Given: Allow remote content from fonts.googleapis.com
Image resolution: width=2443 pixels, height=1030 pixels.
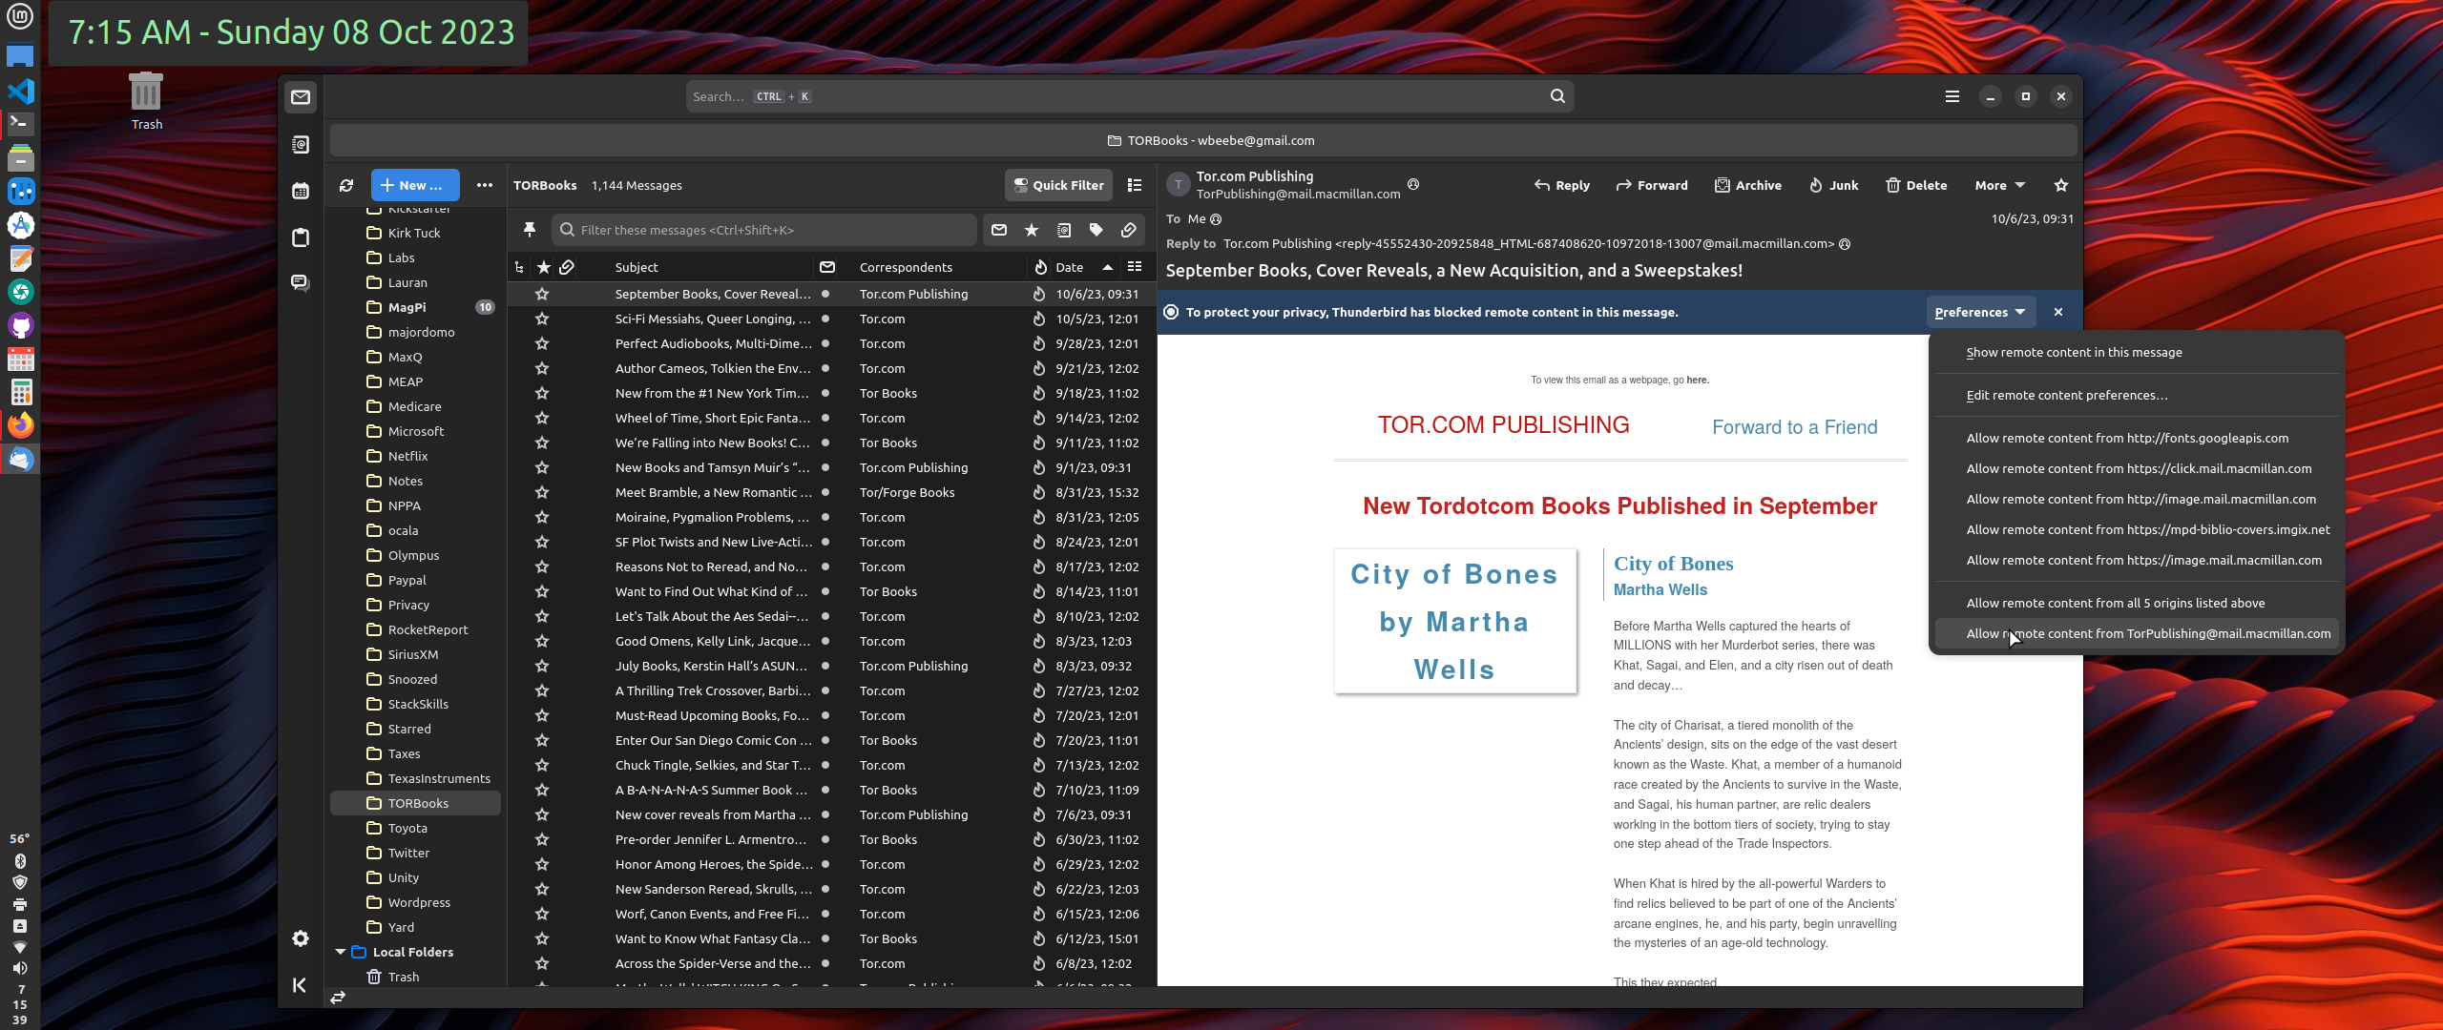Looking at the screenshot, I should coord(2137,439).
